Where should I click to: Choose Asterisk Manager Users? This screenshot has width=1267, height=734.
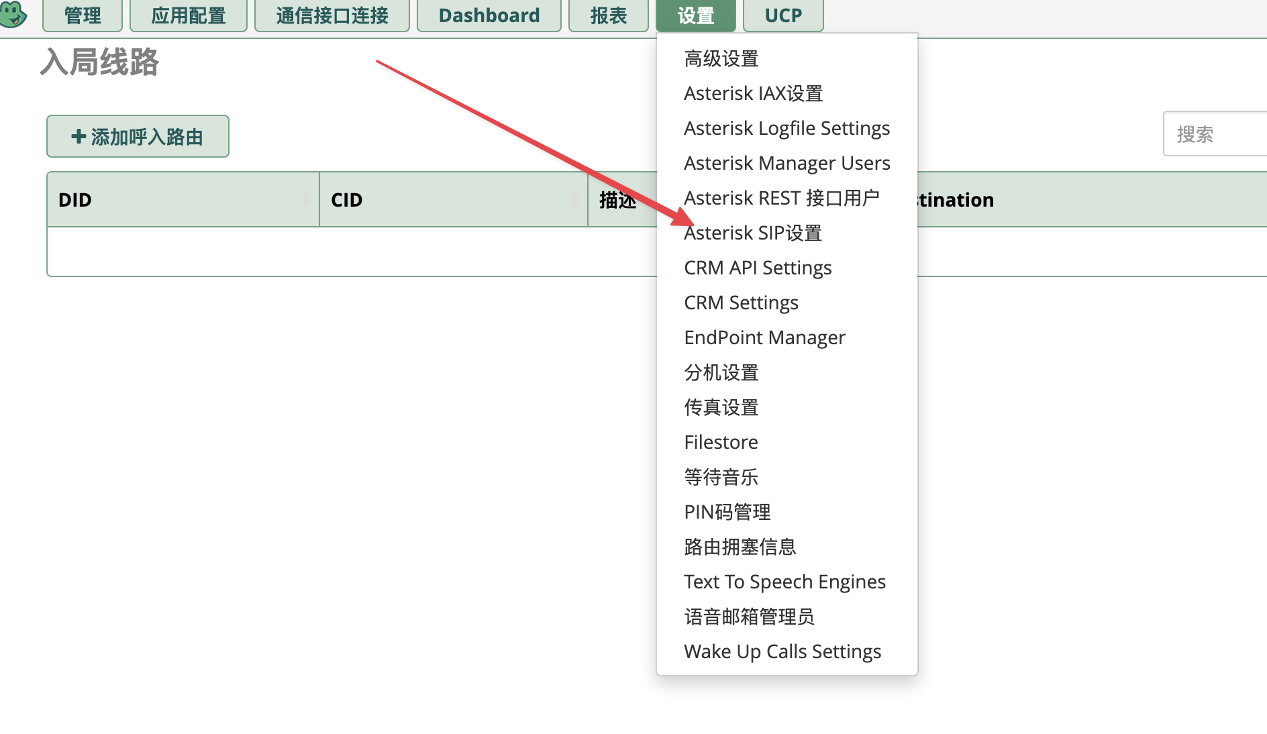[787, 163]
